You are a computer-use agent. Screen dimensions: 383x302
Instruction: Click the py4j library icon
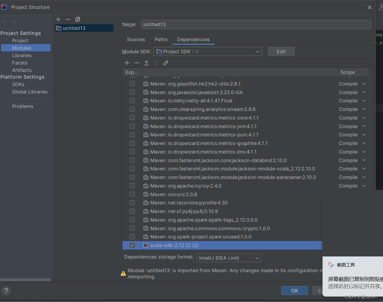[x=146, y=211]
